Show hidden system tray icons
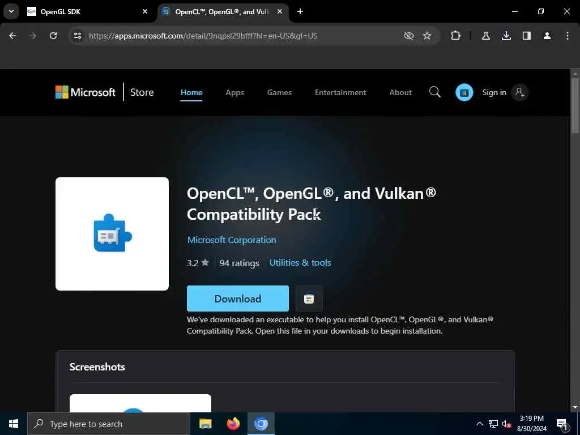This screenshot has height=435, width=580. 479,424
